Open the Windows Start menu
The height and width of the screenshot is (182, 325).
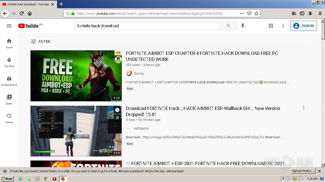7,179
